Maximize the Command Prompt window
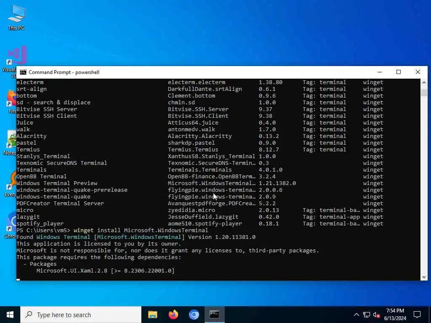 click(399, 72)
